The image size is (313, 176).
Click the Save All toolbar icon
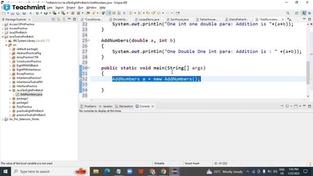tap(18, 13)
